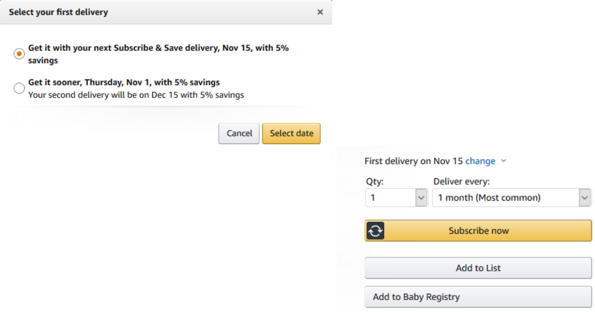Click Add to List
Screen dimensions: 595x312
pos(478,268)
